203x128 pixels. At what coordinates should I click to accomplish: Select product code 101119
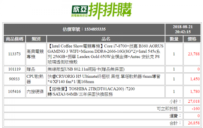(x=14, y=69)
